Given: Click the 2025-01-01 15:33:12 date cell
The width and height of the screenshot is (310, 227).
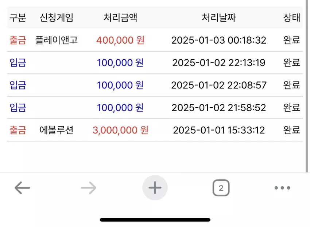Looking at the screenshot, I should (x=219, y=130).
